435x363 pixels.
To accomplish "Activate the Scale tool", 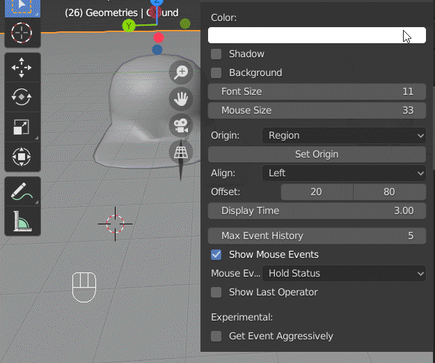I will pyautogui.click(x=22, y=127).
